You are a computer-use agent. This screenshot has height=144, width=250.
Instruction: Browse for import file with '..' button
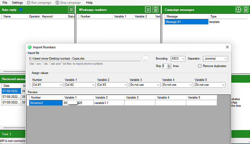click(145, 59)
